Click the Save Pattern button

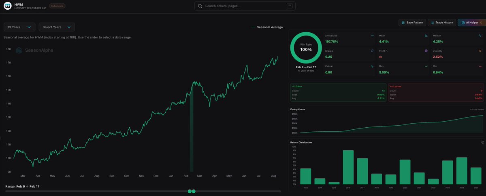click(412, 23)
